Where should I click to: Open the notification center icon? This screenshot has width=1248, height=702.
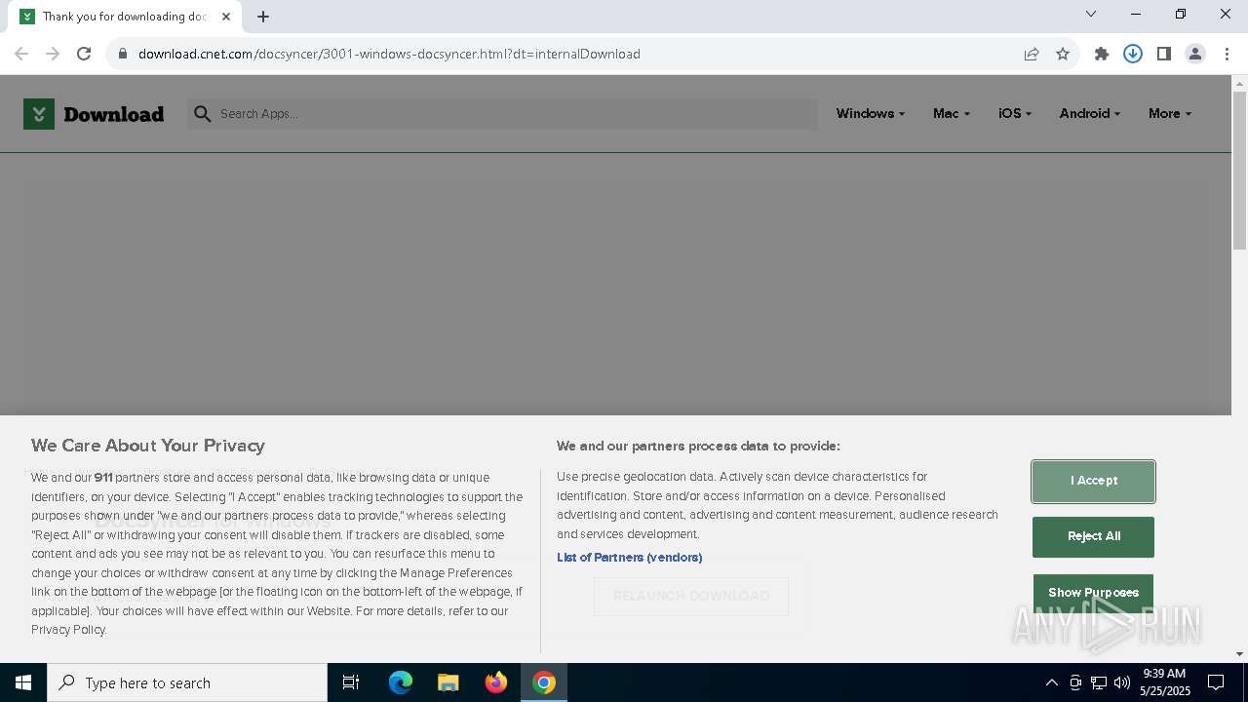click(x=1216, y=682)
